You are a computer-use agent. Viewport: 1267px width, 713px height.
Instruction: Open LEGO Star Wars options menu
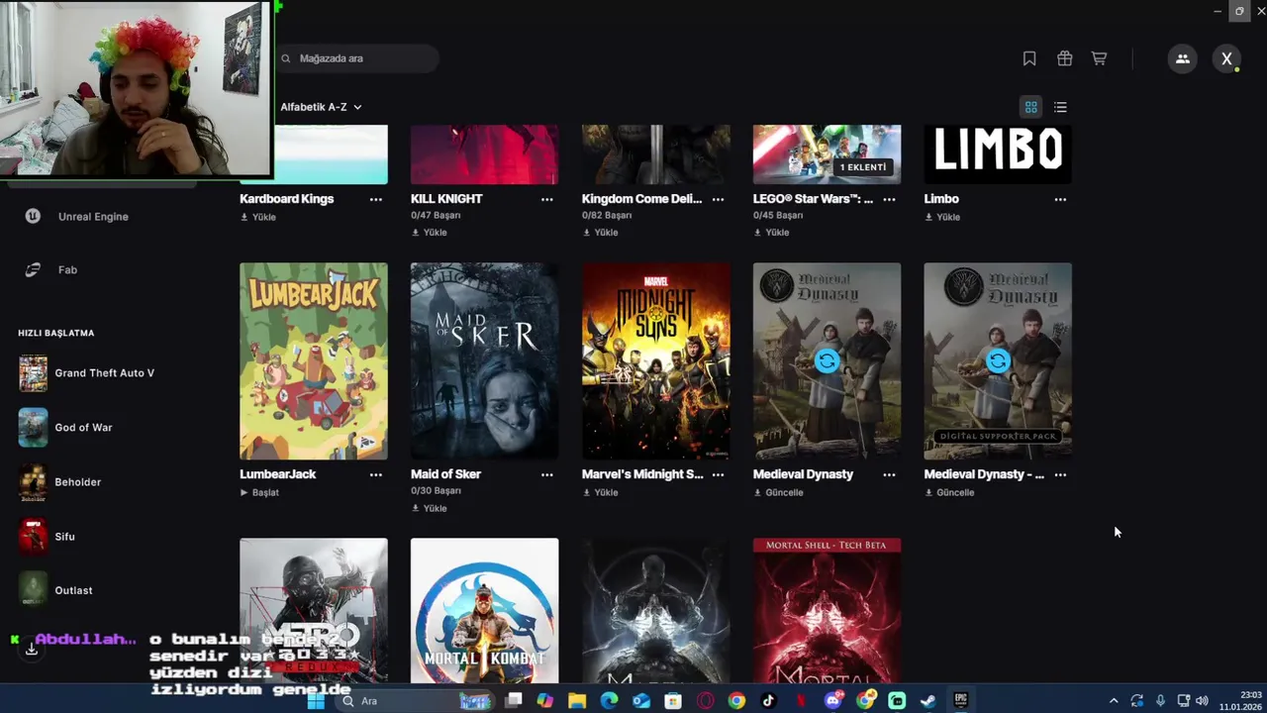pos(889,199)
